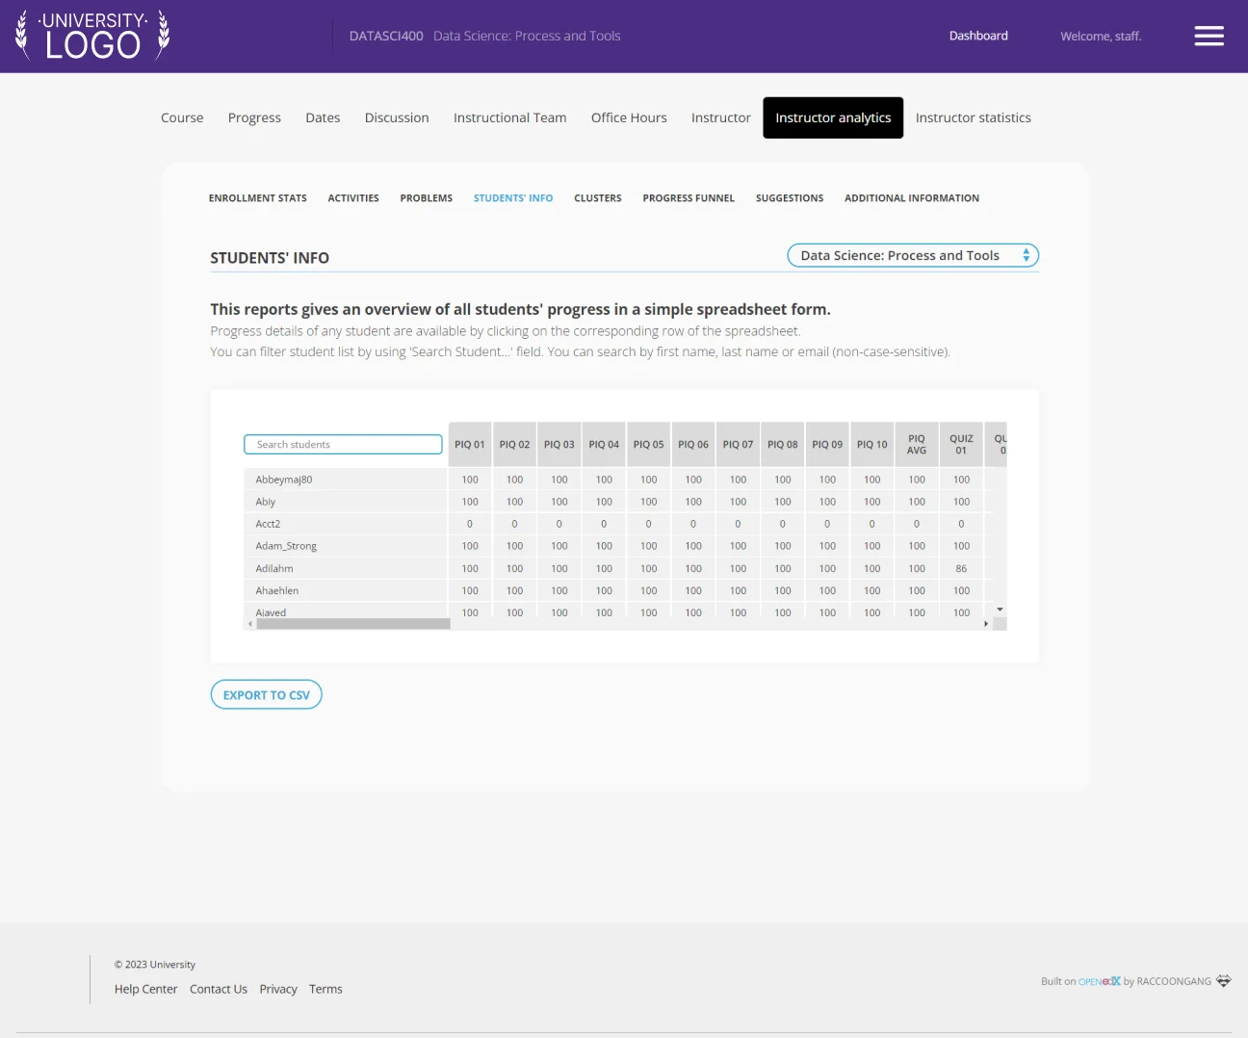Open the Data Science course dropdown
The width and height of the screenshot is (1248, 1038).
(x=913, y=255)
